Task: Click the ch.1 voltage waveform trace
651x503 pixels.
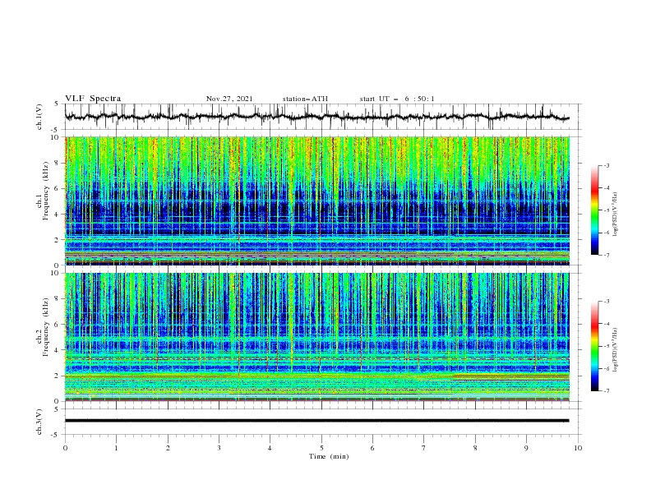Action: coord(316,117)
